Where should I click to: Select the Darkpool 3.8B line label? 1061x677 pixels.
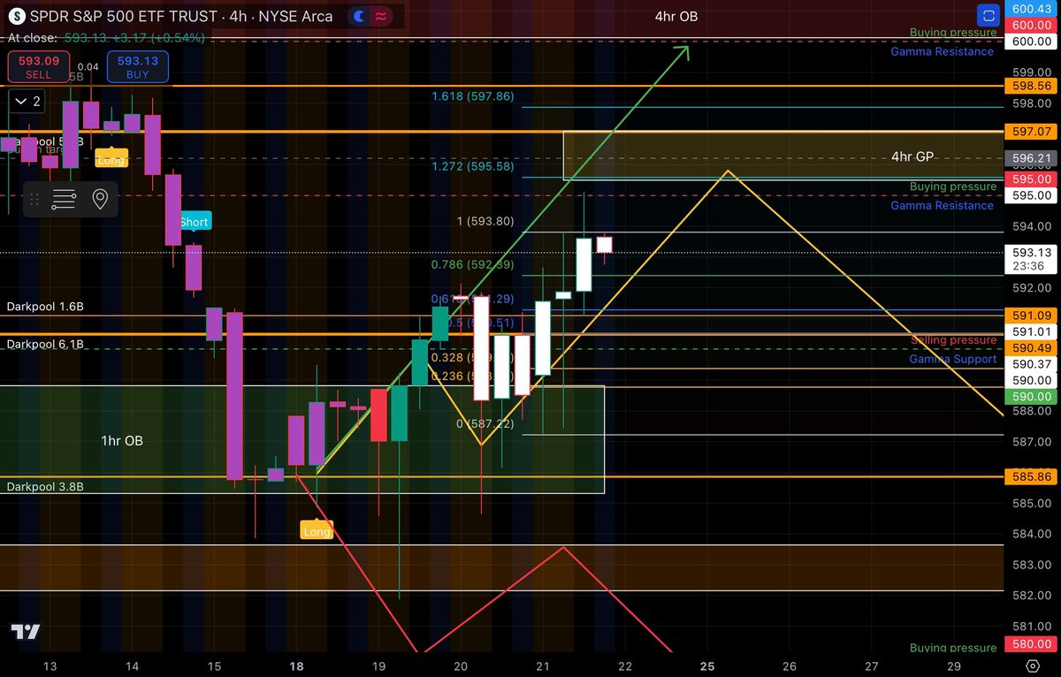45,486
